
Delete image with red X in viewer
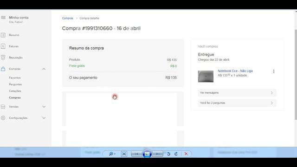point(186,154)
